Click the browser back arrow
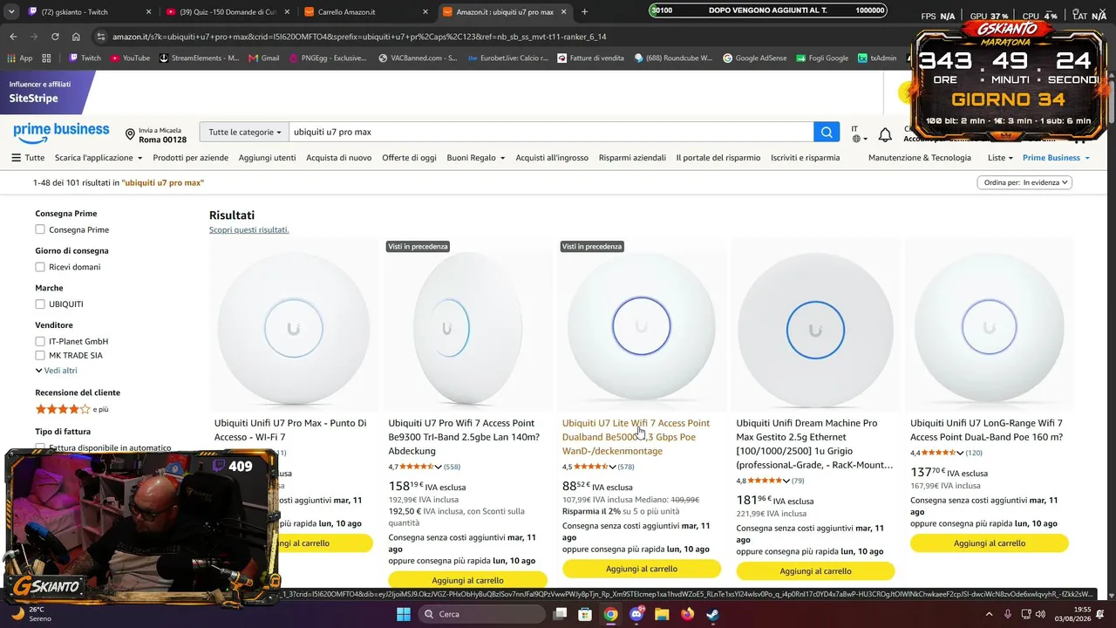Viewport: 1116px width, 628px height. click(13, 37)
